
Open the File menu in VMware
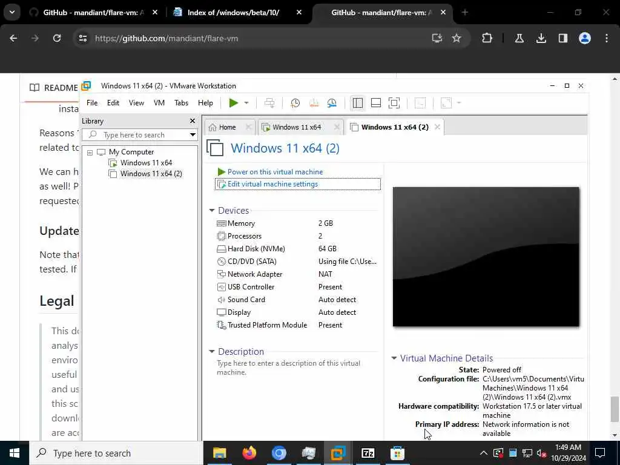[x=92, y=103]
